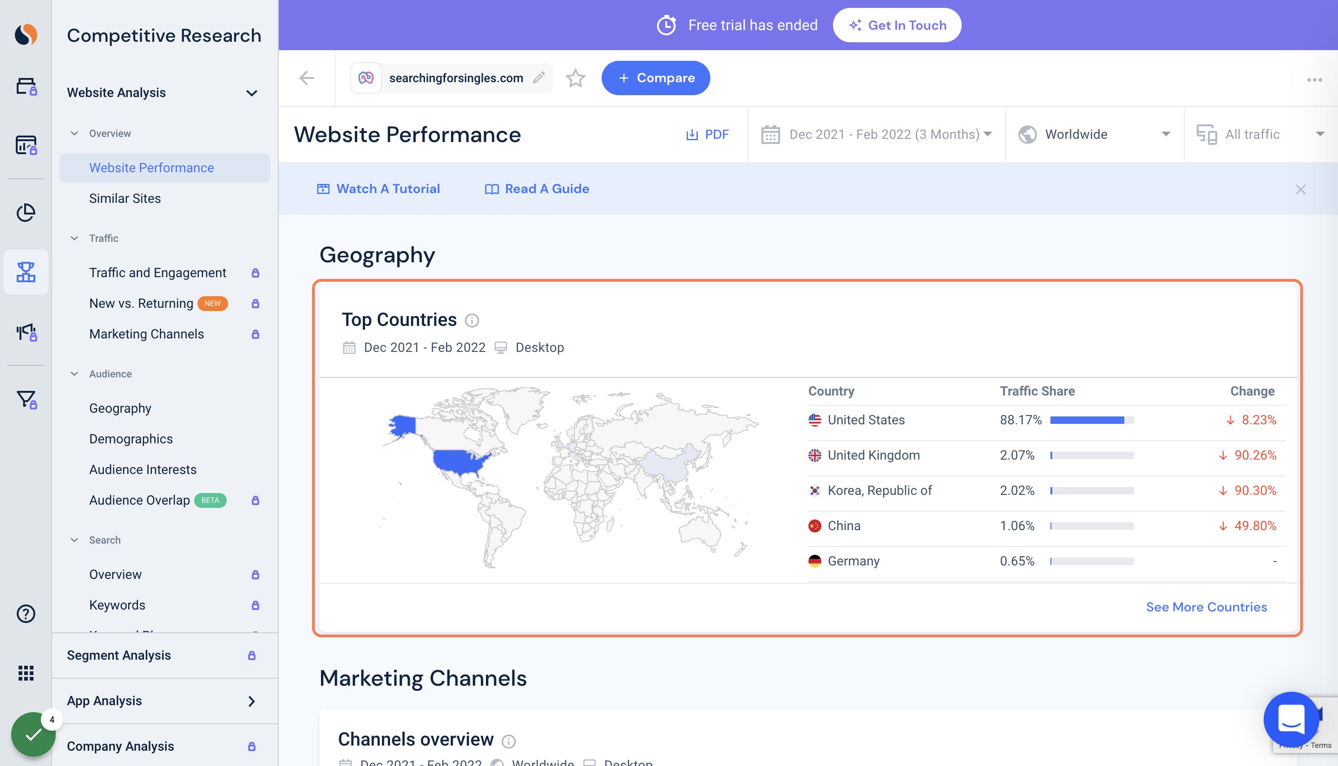The width and height of the screenshot is (1338, 766).
Task: Select Similar Sites in sidebar
Action: 125,198
